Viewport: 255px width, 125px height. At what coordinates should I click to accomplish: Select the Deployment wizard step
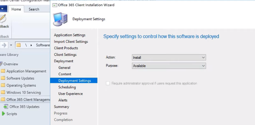tap(64, 61)
